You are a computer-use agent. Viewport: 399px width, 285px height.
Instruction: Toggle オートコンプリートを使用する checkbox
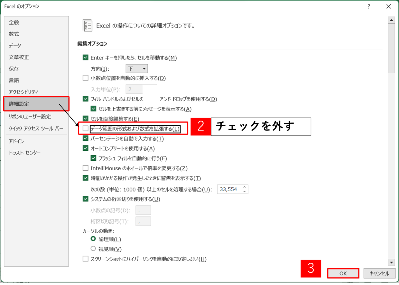pos(85,148)
